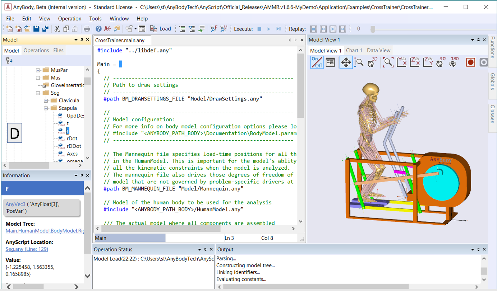The width and height of the screenshot is (497, 291).
Task: Run the operation with the Execute play button
Action: click(x=268, y=29)
